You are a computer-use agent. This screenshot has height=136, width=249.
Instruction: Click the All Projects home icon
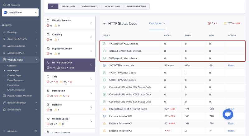4,5
